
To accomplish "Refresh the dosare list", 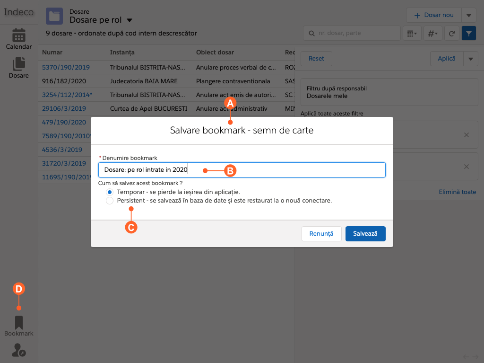I will [452, 33].
